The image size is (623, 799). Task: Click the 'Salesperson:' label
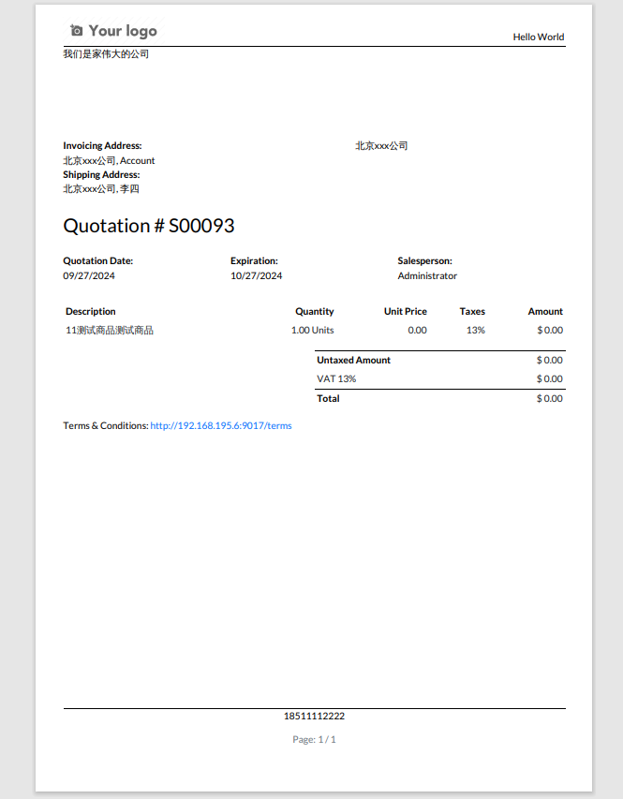click(x=424, y=261)
